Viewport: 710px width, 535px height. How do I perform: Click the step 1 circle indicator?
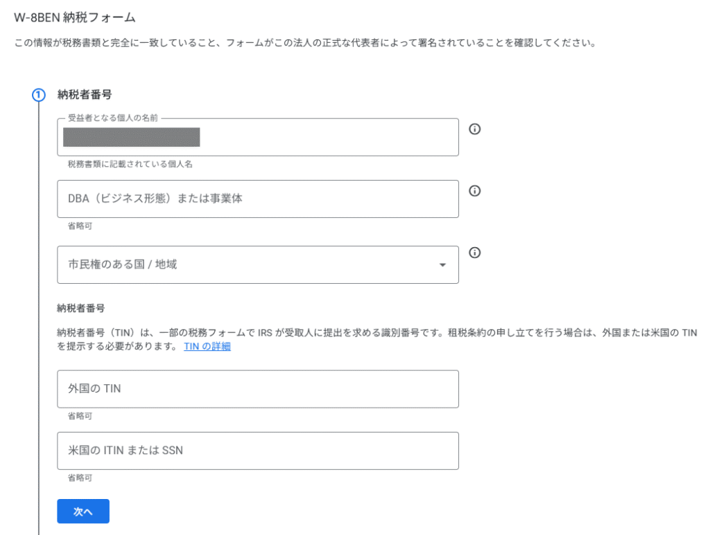[x=39, y=96]
